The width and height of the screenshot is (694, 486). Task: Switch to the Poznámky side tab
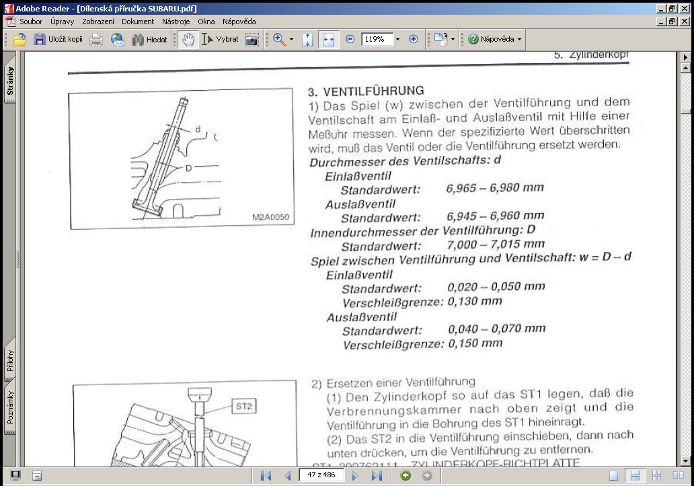[x=9, y=407]
